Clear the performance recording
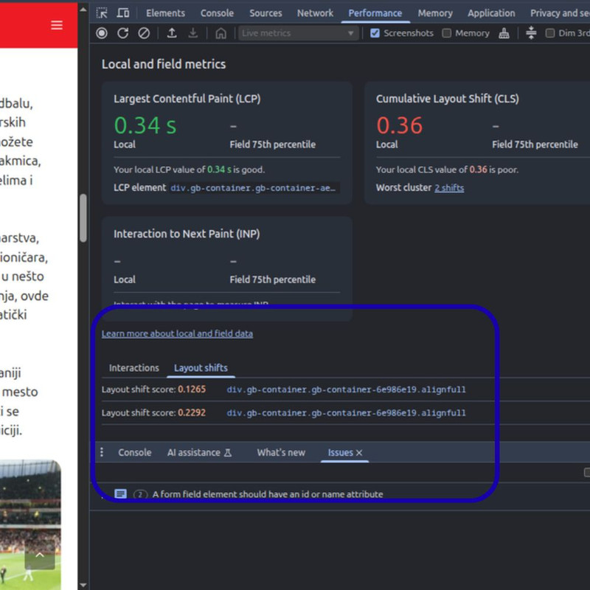 144,33
